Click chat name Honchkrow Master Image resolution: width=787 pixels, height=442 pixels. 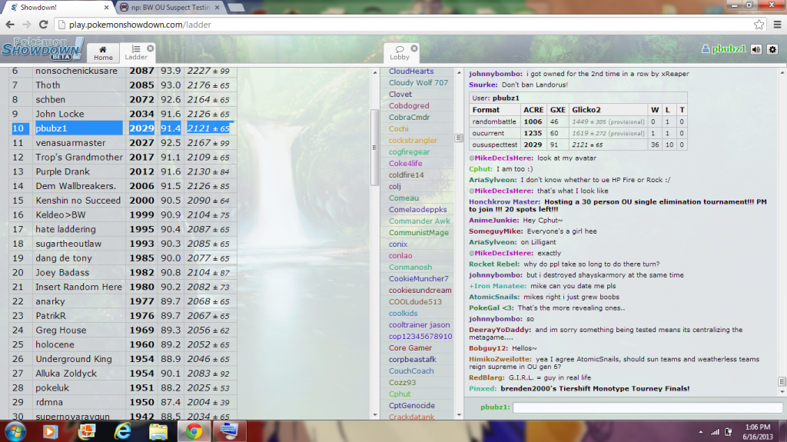coord(504,202)
